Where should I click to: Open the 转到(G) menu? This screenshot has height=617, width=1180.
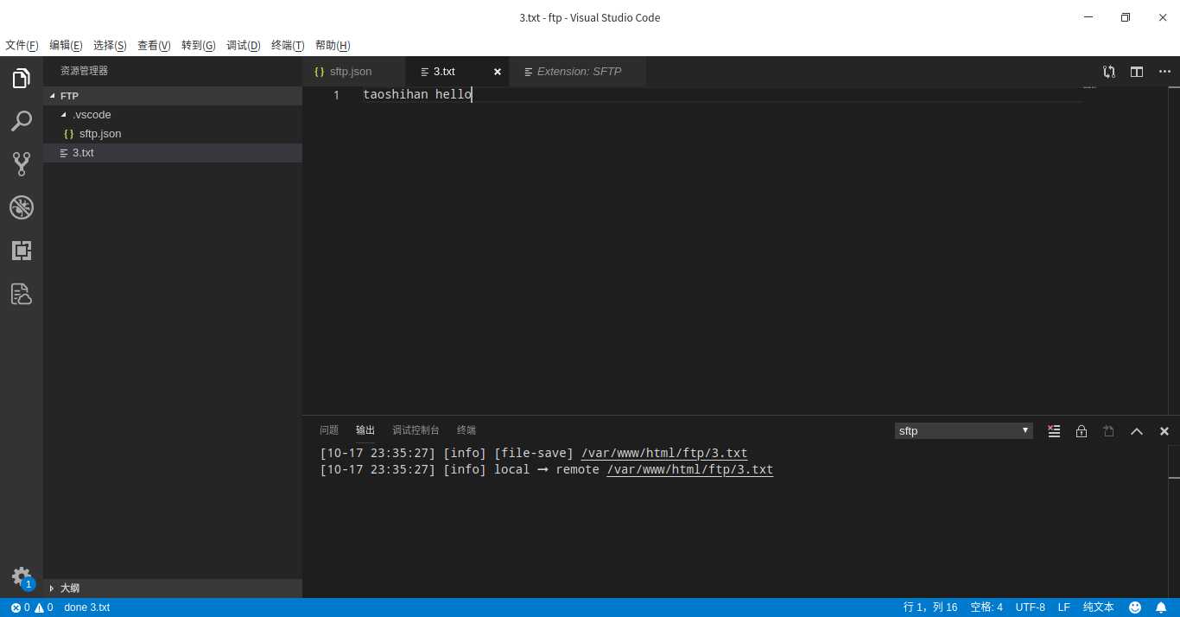(199, 45)
